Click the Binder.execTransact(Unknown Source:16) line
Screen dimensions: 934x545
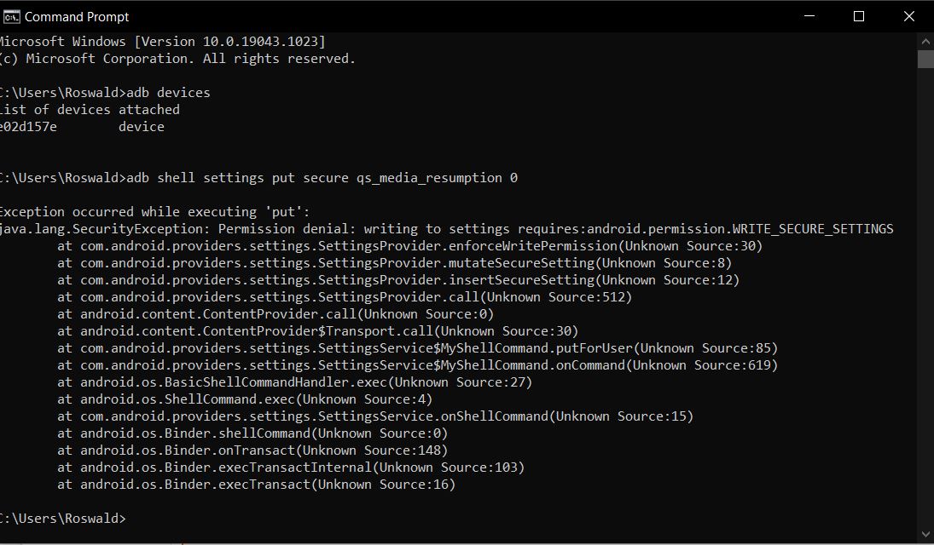pyautogui.click(x=256, y=485)
